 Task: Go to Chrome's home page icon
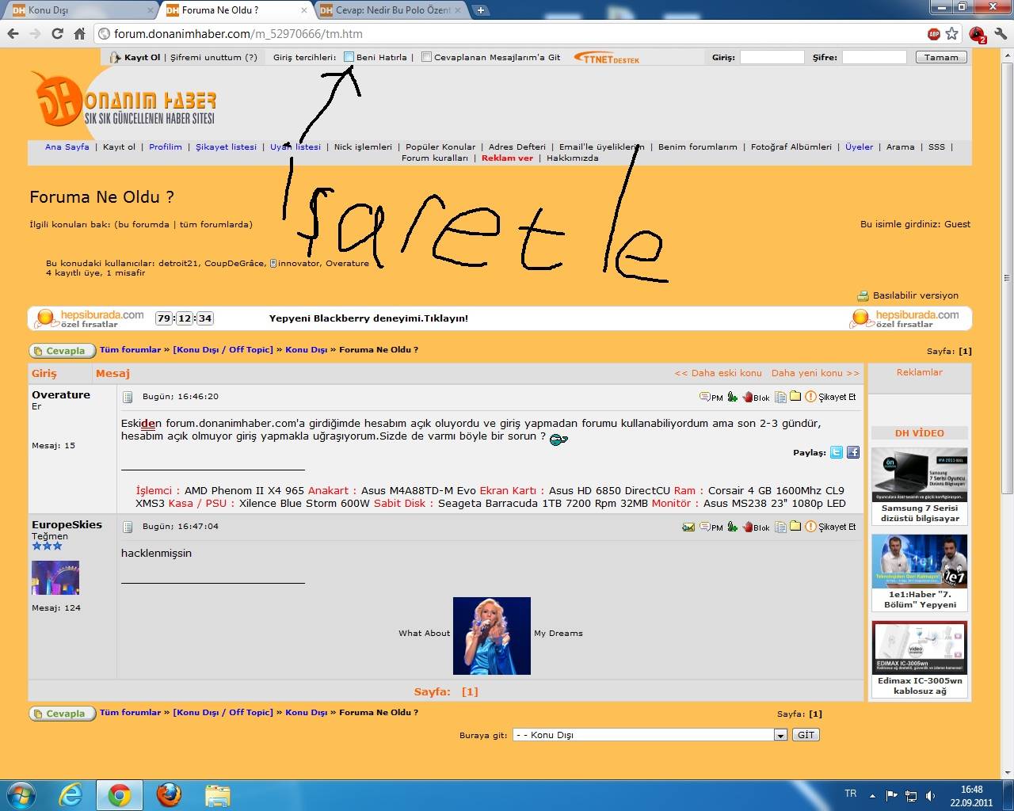[x=79, y=34]
